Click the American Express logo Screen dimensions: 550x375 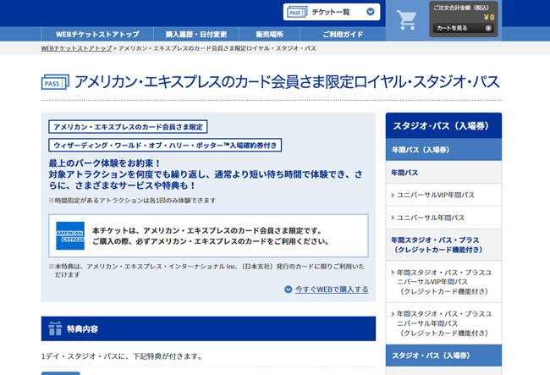click(x=70, y=235)
